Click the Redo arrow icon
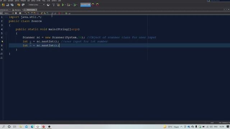This screenshot has width=230, height=129. [23, 5]
